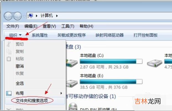The image size is (172, 111).
Task: Click the copy icon beside 复制
Action: coord(9,51)
